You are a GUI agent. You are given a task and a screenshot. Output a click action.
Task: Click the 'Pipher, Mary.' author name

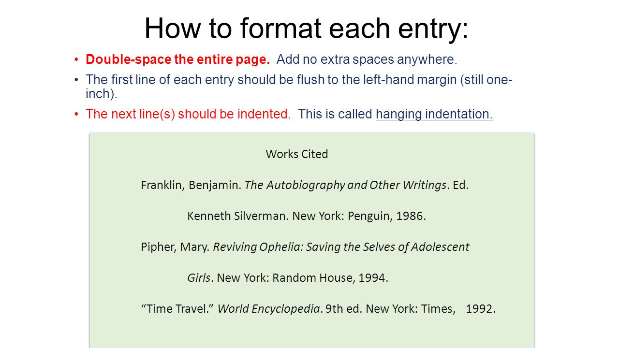[176, 247]
